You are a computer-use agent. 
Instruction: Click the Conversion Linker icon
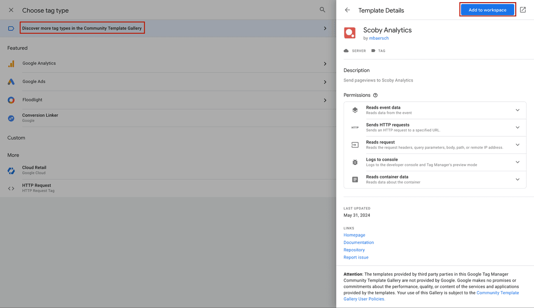coord(11,118)
